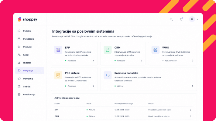The image size is (216, 121).
Task: Expand the user account dropdown arrow
Action: [197, 19]
